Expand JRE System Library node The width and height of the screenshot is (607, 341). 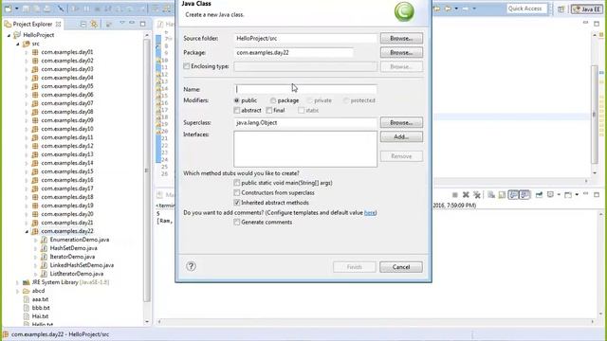point(18,282)
